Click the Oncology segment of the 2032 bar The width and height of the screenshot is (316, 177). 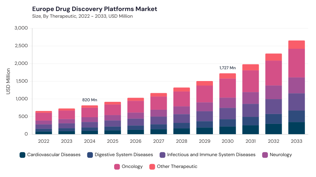tap(273, 73)
